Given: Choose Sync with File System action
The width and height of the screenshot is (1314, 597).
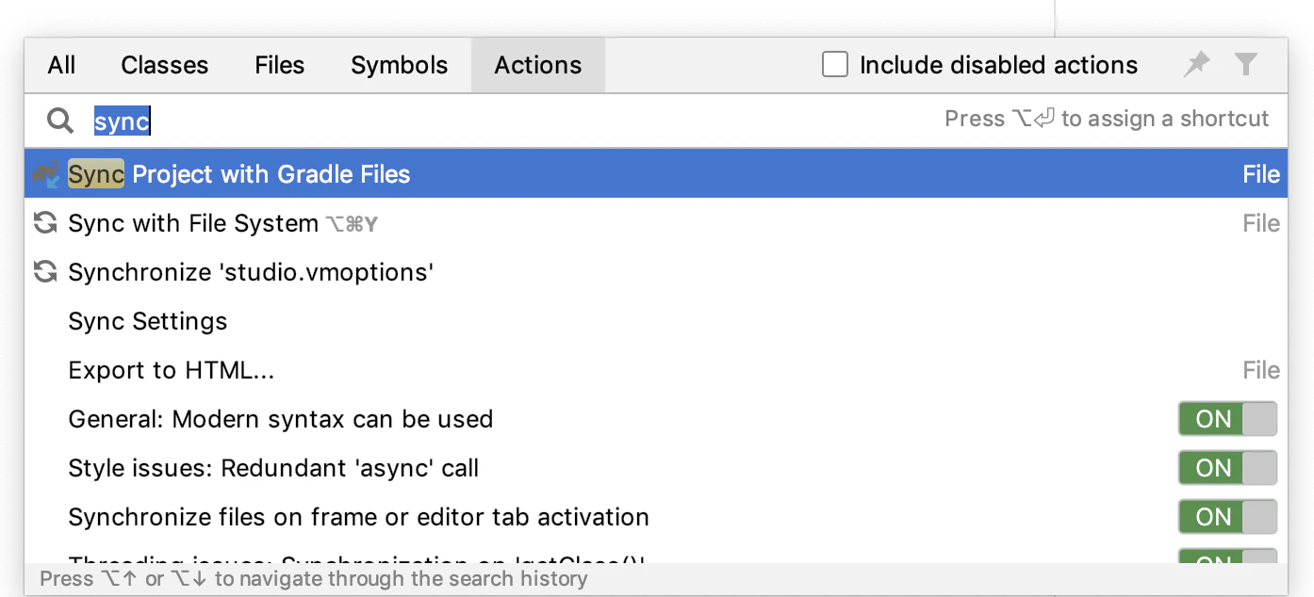Looking at the screenshot, I should point(656,223).
